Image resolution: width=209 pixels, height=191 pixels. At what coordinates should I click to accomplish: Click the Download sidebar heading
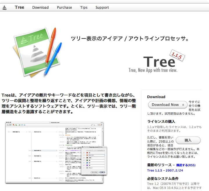(x=156, y=97)
